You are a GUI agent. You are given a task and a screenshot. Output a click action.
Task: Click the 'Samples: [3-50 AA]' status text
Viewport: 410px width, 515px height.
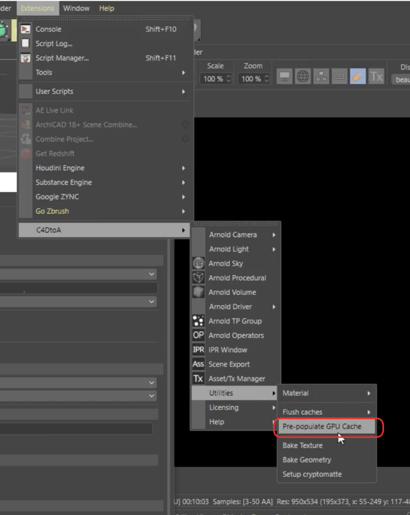(x=243, y=502)
